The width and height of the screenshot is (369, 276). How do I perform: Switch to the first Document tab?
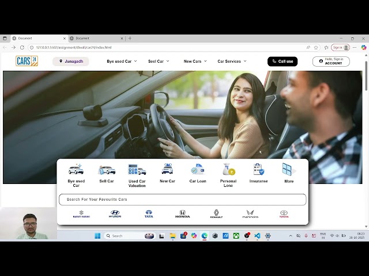[x=39, y=39]
